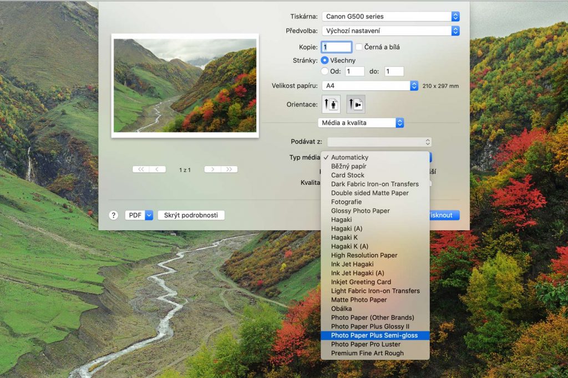Image resolution: width=568 pixels, height=378 pixels.
Task: Select the Od page range radio button
Action: click(325, 71)
